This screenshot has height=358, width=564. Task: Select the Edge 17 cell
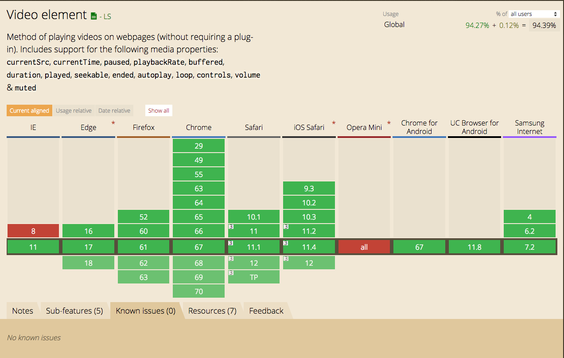[88, 247]
